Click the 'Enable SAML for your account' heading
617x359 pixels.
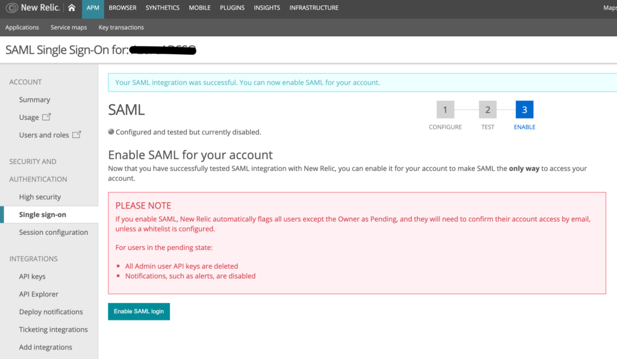190,155
